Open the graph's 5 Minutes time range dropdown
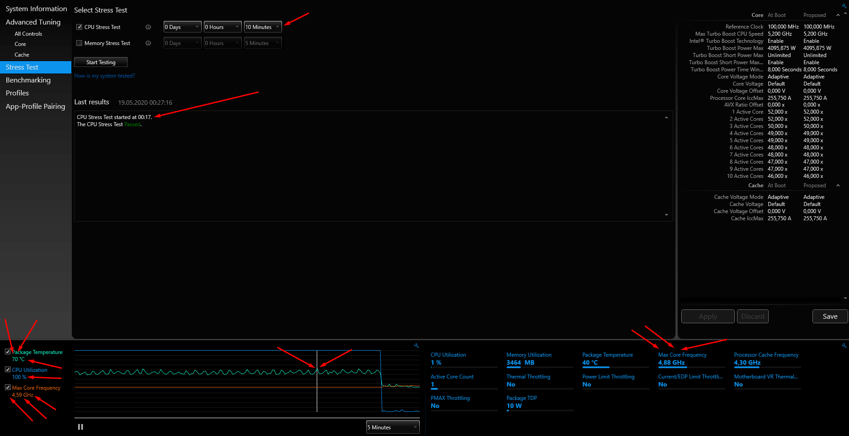 [x=393, y=427]
